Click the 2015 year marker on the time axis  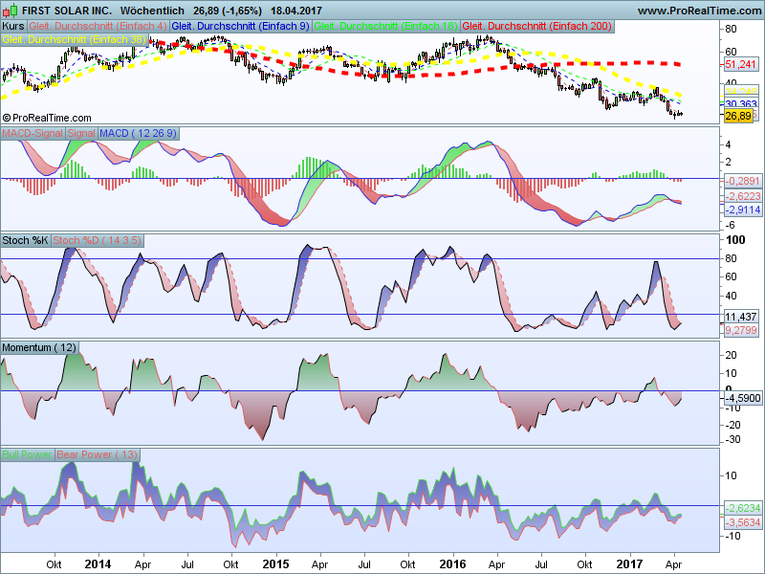(275, 564)
